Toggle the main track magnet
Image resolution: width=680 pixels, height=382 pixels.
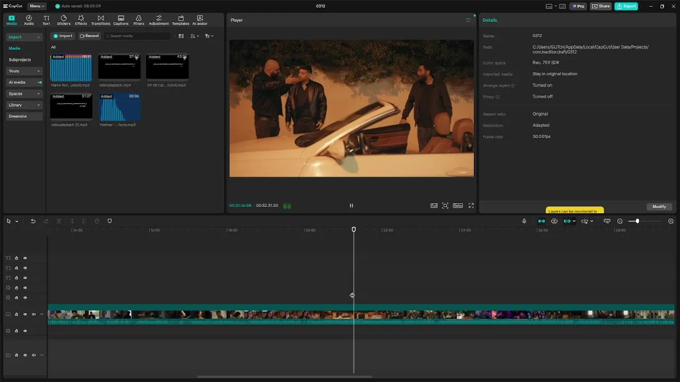[541, 221]
